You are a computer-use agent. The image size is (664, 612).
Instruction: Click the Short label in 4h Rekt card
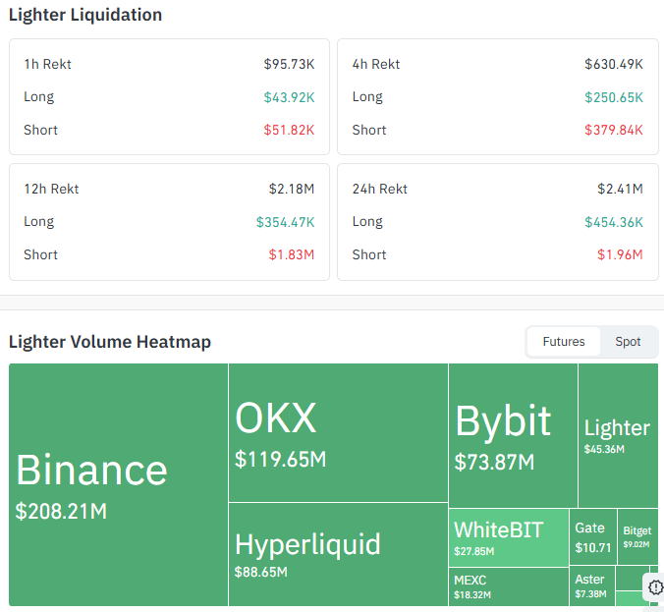[x=369, y=130]
